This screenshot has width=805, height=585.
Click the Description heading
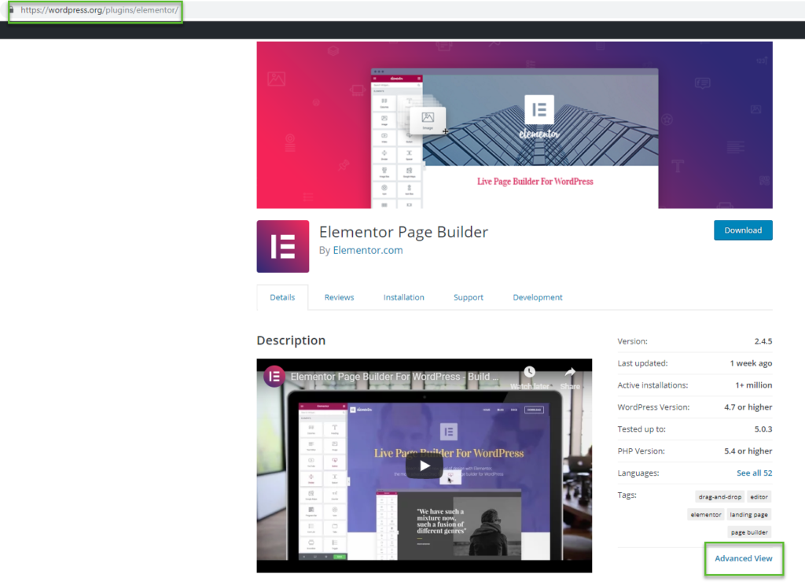(x=291, y=340)
